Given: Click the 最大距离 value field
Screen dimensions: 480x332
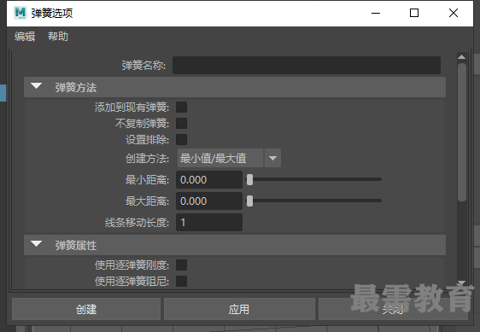Looking at the screenshot, I should tap(209, 201).
